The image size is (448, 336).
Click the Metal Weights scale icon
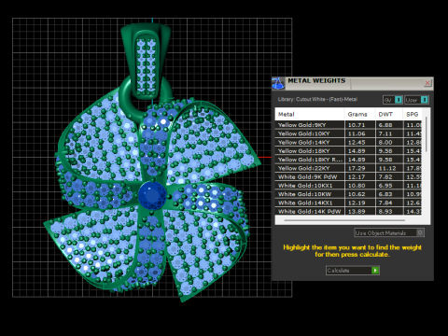click(278, 83)
